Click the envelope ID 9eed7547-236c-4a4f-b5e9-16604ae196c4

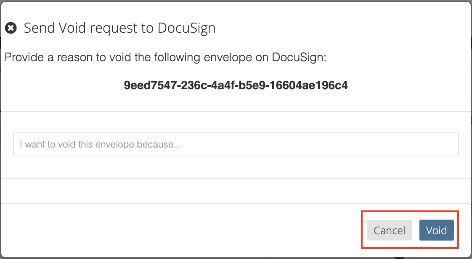(x=236, y=85)
